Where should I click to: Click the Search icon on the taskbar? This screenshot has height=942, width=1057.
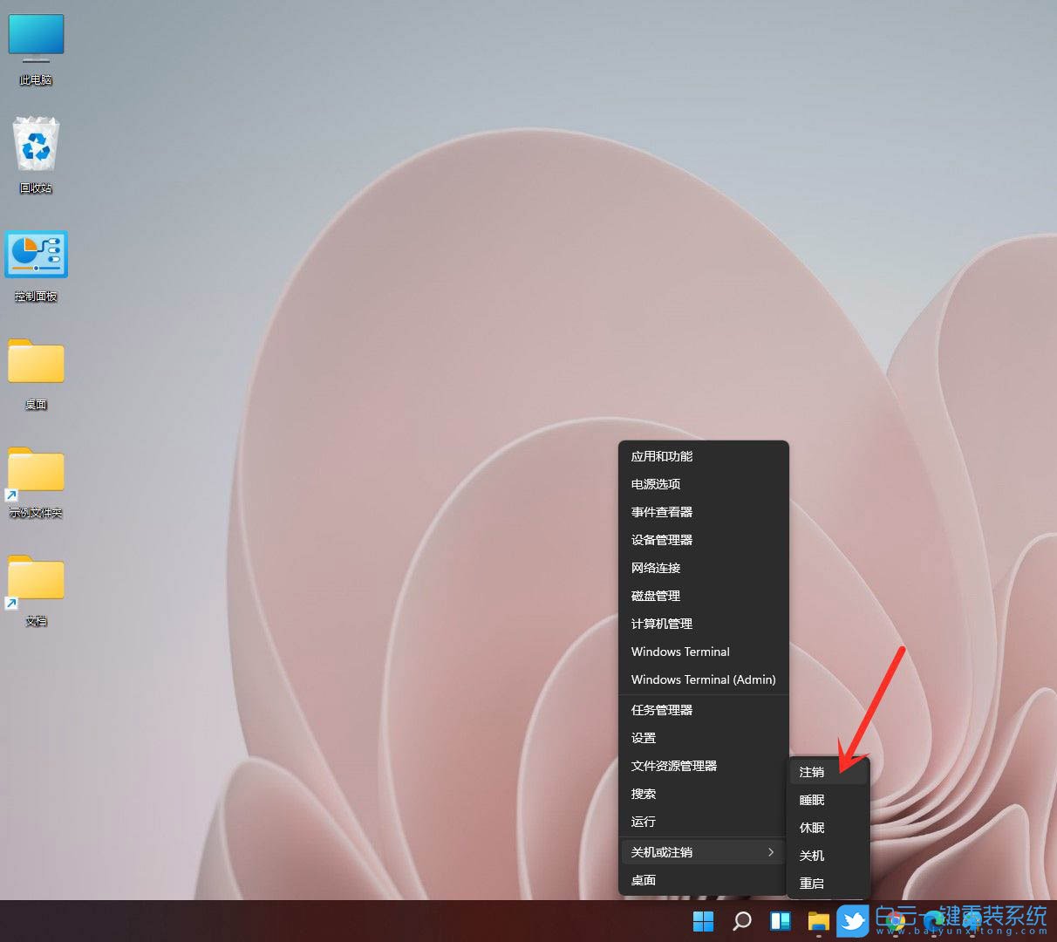click(741, 921)
